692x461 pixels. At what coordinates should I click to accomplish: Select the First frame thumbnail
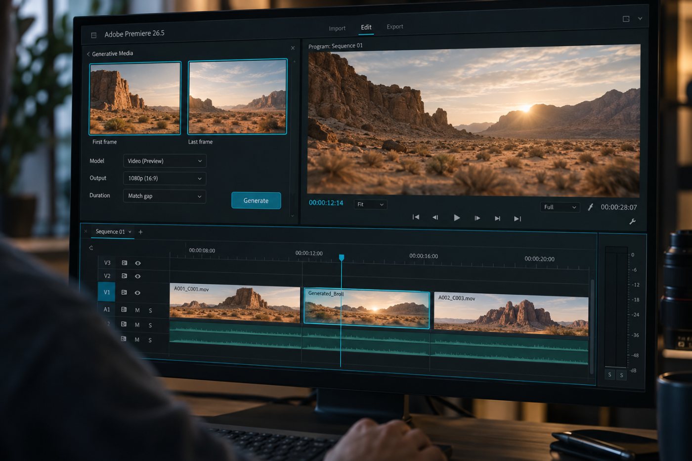(135, 98)
